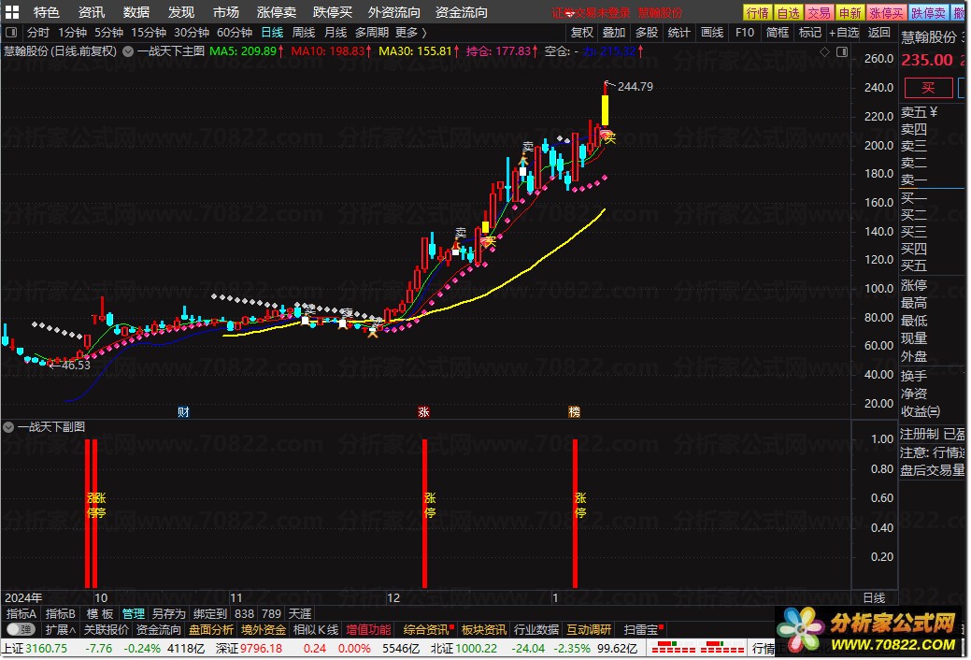Click the 申新 button

click(850, 12)
